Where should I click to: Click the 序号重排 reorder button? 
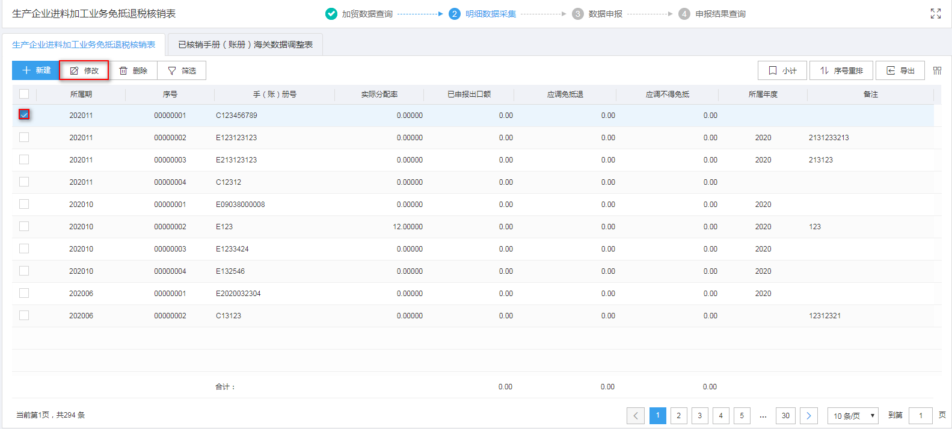tap(841, 70)
